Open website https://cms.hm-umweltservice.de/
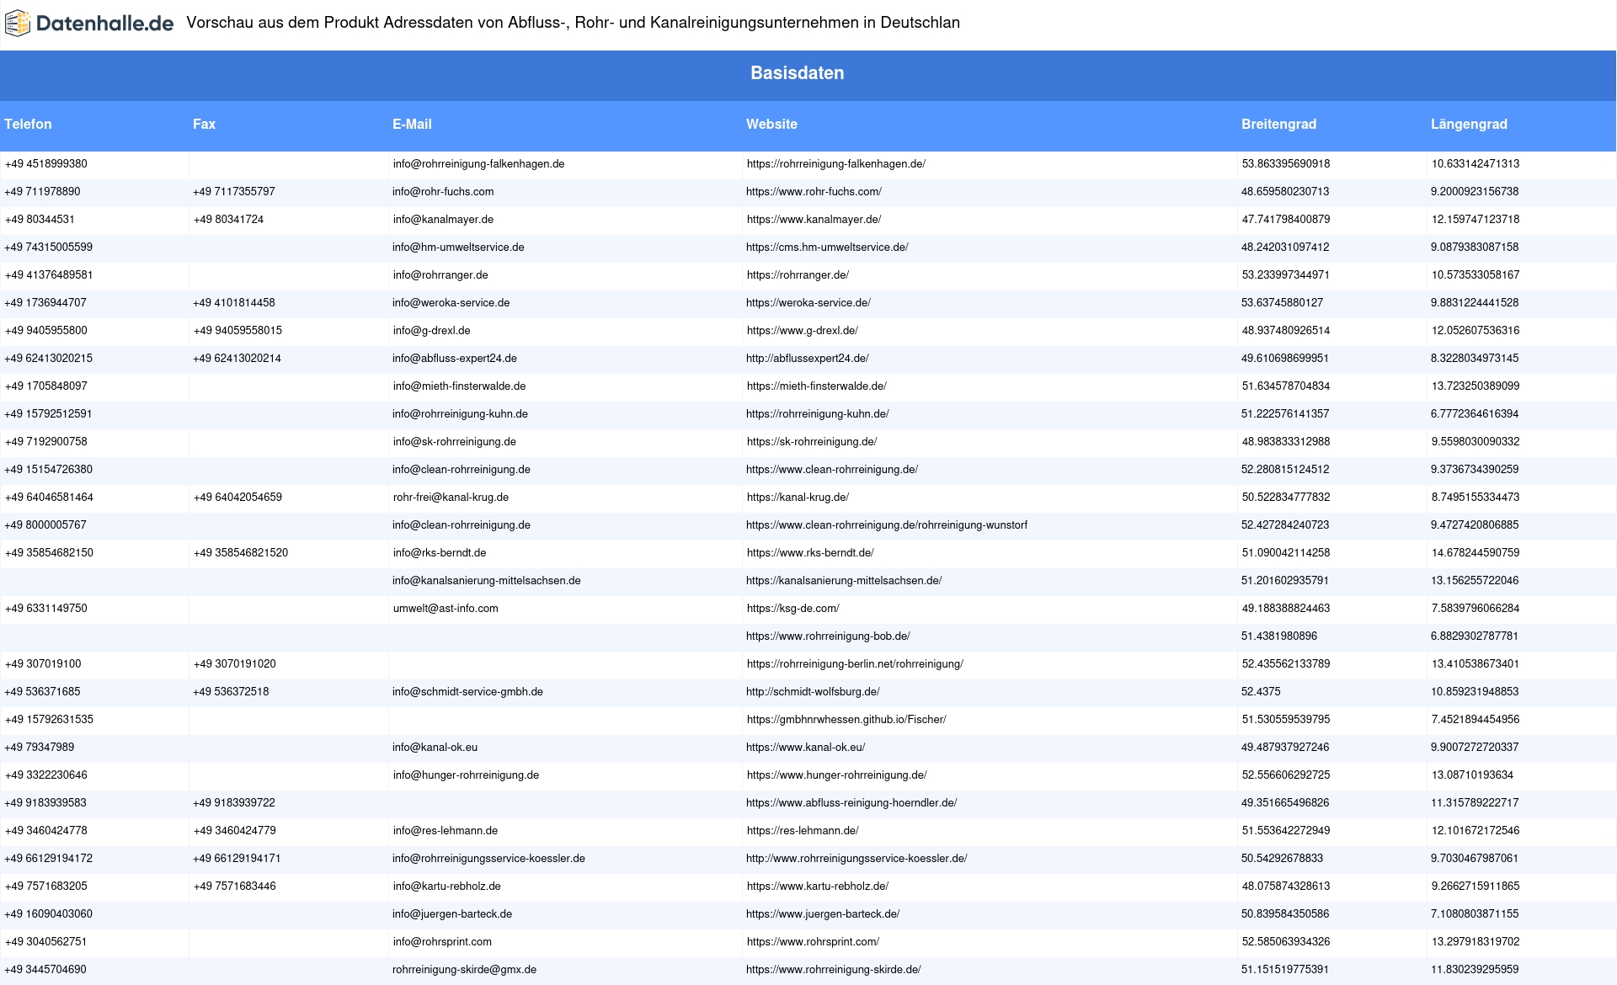Image resolution: width=1617 pixels, height=985 pixels. 827,248
